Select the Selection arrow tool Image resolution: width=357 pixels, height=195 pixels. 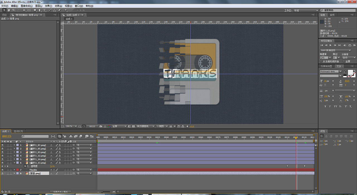(x=4, y=10)
